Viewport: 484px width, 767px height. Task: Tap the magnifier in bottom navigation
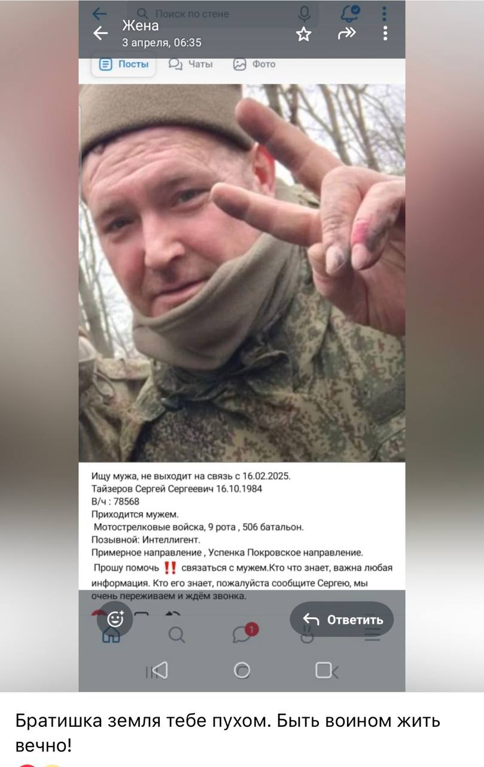coord(176,635)
